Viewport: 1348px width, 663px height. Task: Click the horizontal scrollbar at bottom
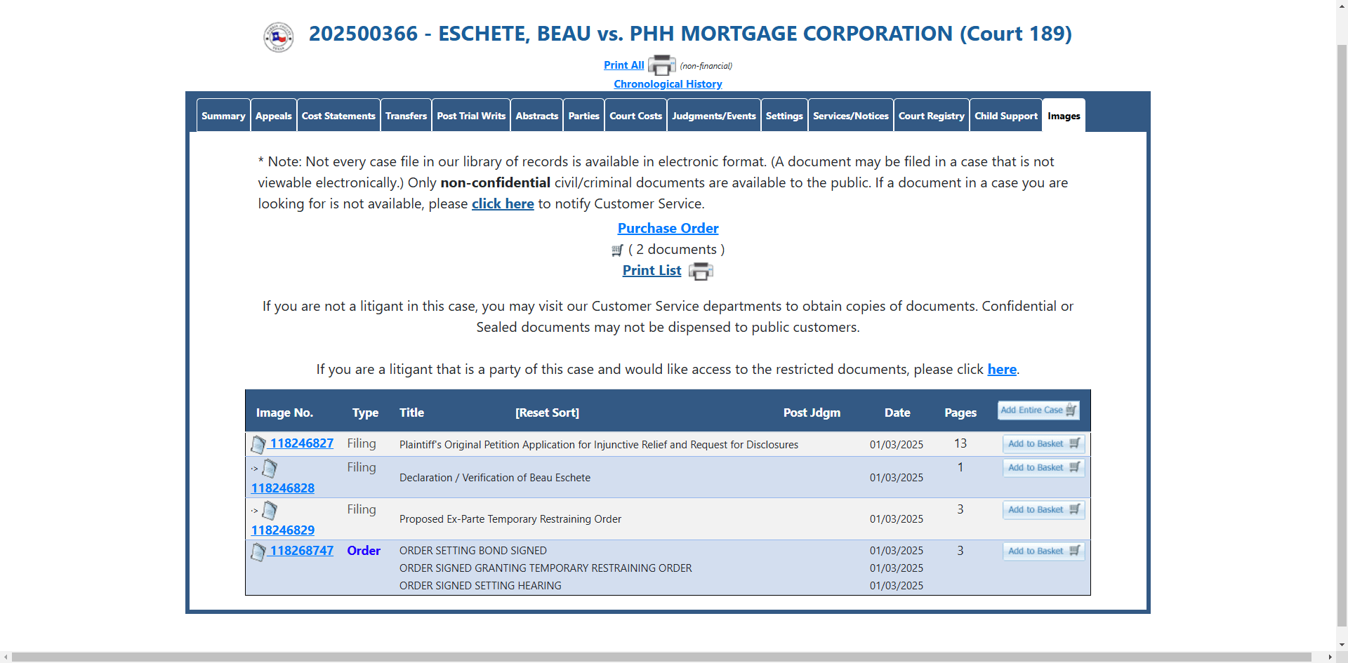click(661, 657)
